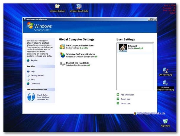The image size is (180, 136).
Task: Open the Community link
Action: coord(35,84)
